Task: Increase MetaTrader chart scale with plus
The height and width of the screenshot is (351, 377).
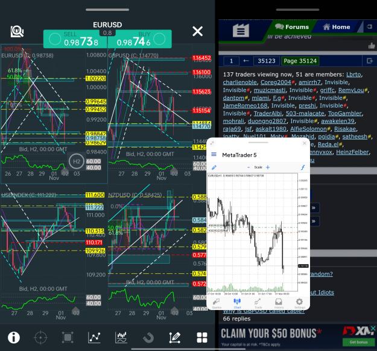Action: coord(268,167)
